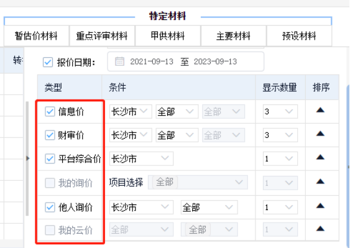Switch to the 暂估价材料 tab
The image size is (350, 248).
coord(36,36)
